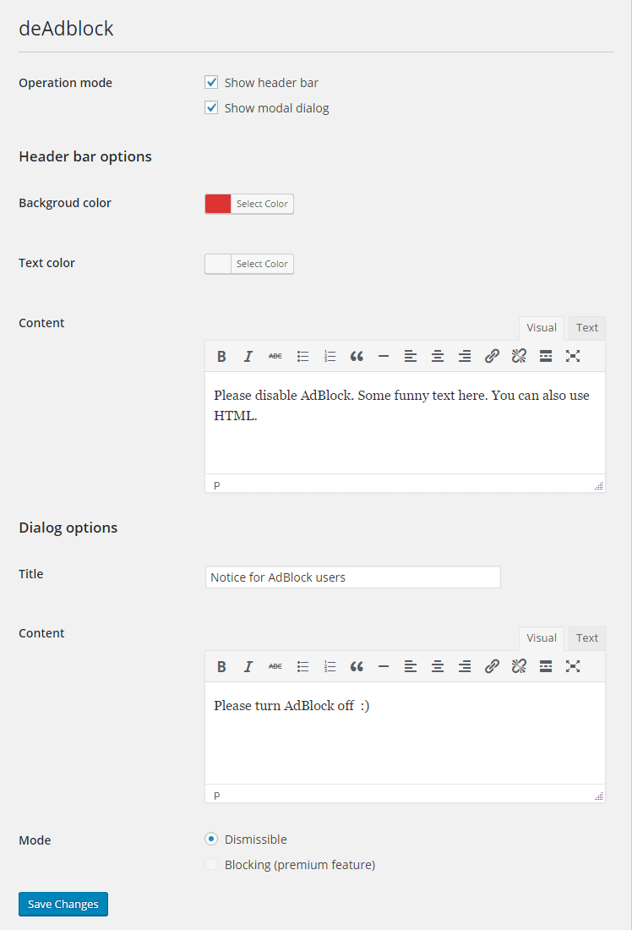Click the p path tag under Dialog editor
632x930 pixels.
[217, 795]
